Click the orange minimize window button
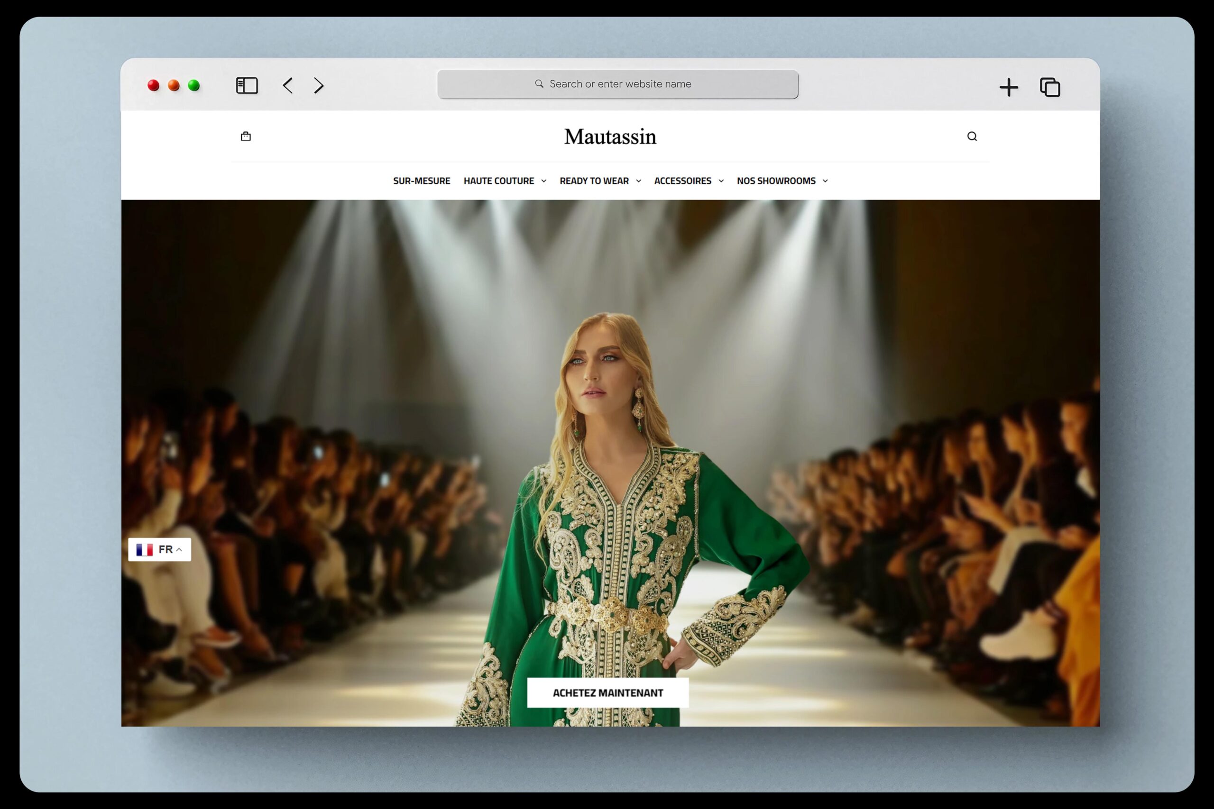The image size is (1214, 809). 174,85
